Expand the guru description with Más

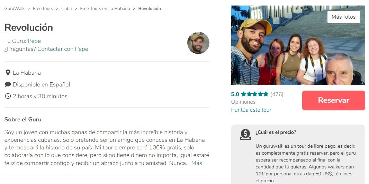pyautogui.click(x=197, y=163)
